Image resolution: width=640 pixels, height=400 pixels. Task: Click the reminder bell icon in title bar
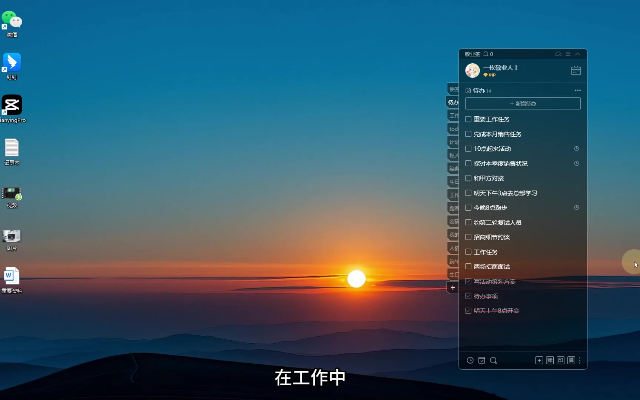click(x=486, y=54)
